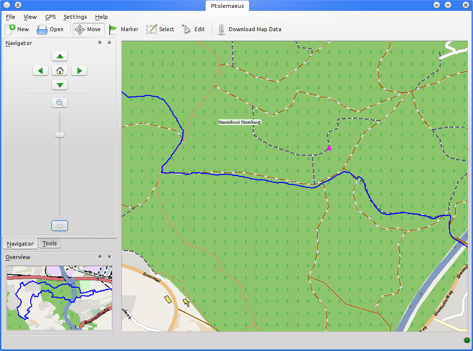This screenshot has height=351, width=473.
Task: Enable the Edit tool
Action: click(194, 29)
